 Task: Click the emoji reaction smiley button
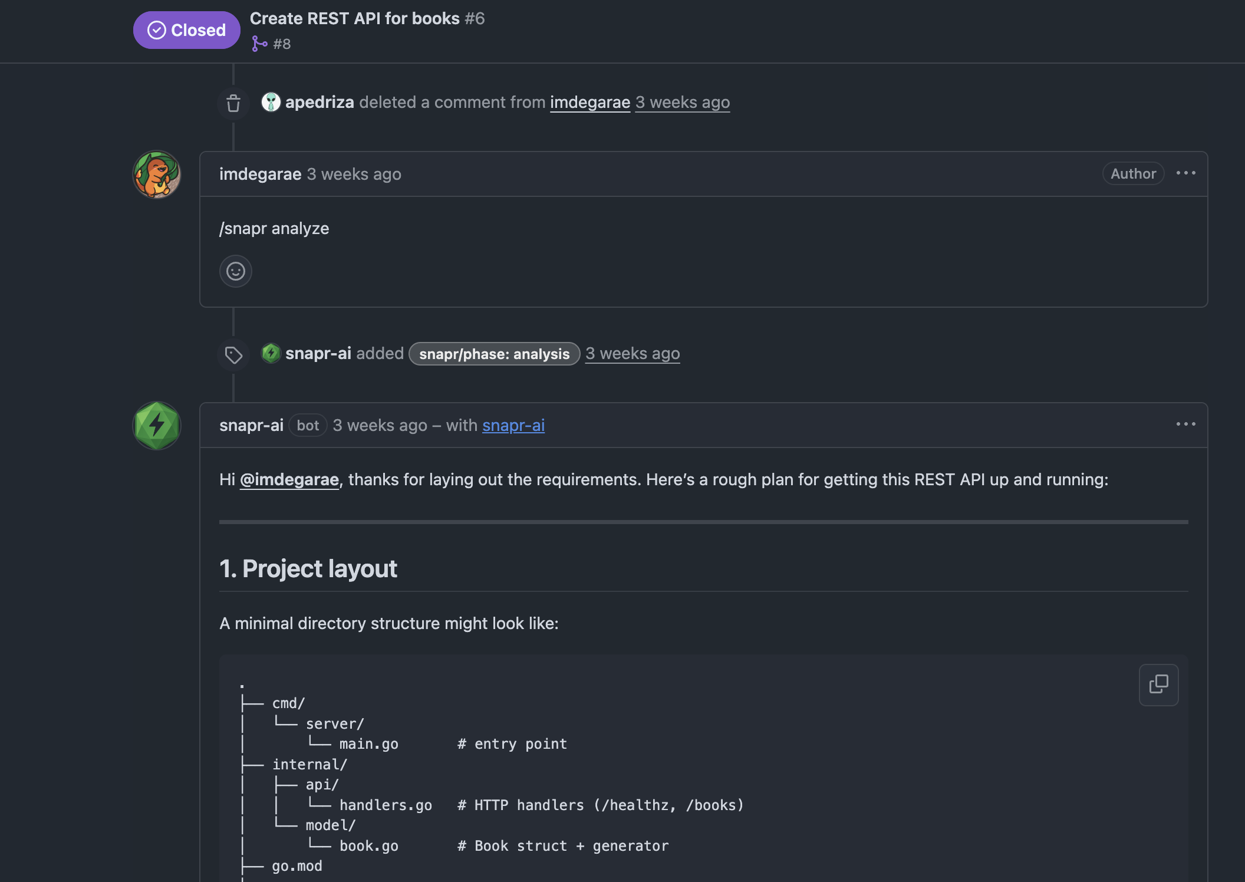coord(235,271)
